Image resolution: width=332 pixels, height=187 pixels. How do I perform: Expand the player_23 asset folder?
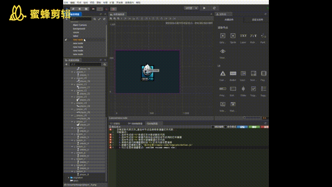click(72, 97)
